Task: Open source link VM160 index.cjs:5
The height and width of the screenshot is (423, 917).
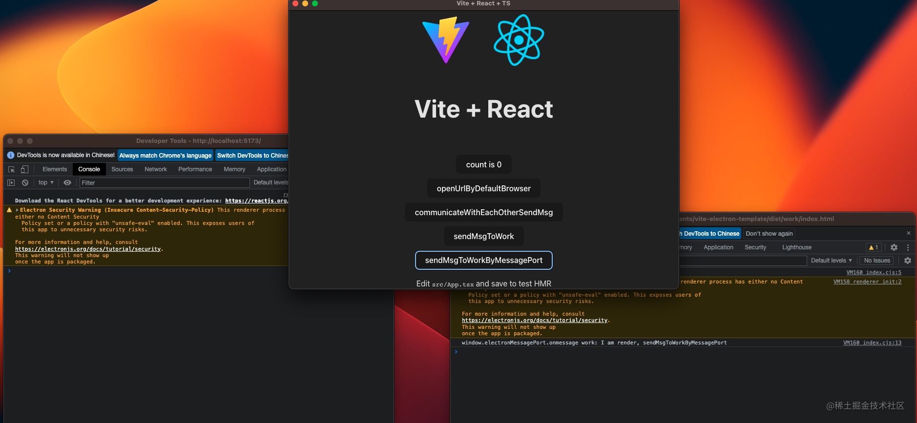Action: (874, 272)
